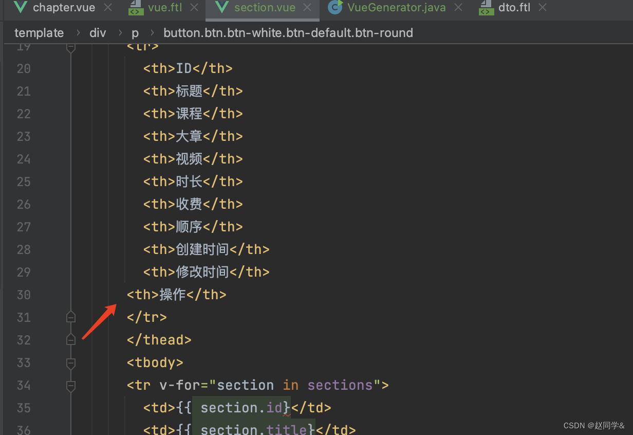Select the div breadcrumb
633x435 pixels.
[98, 33]
